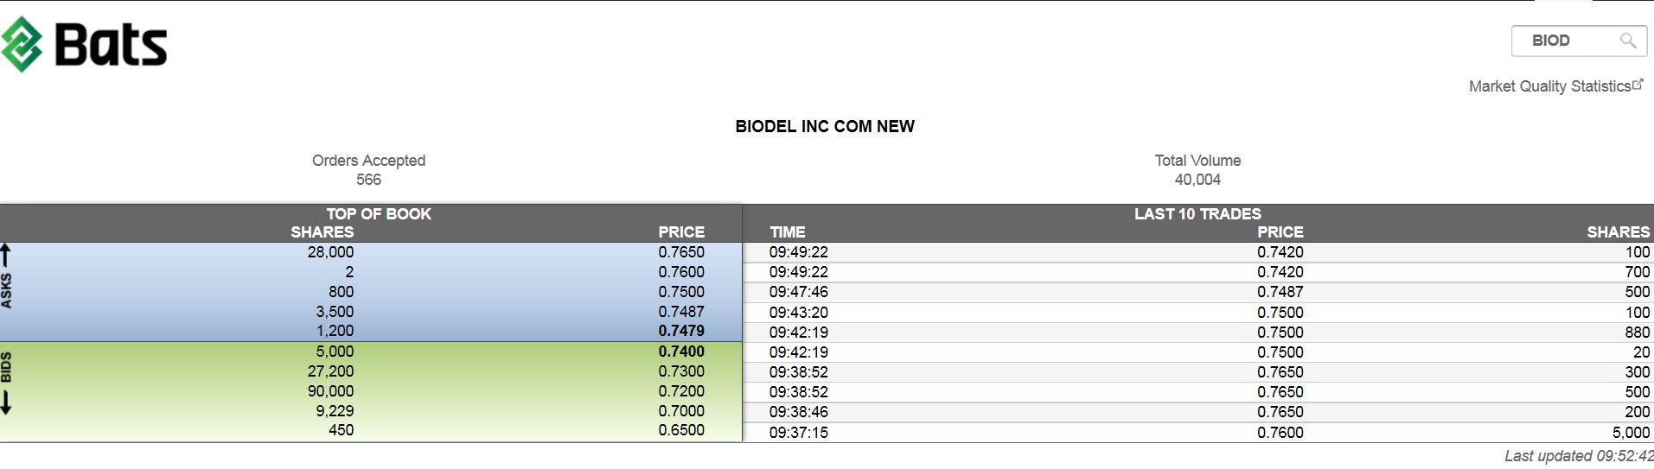Open the Market Quality Statistics link
This screenshot has height=469, width=1654.
pos(1549,86)
